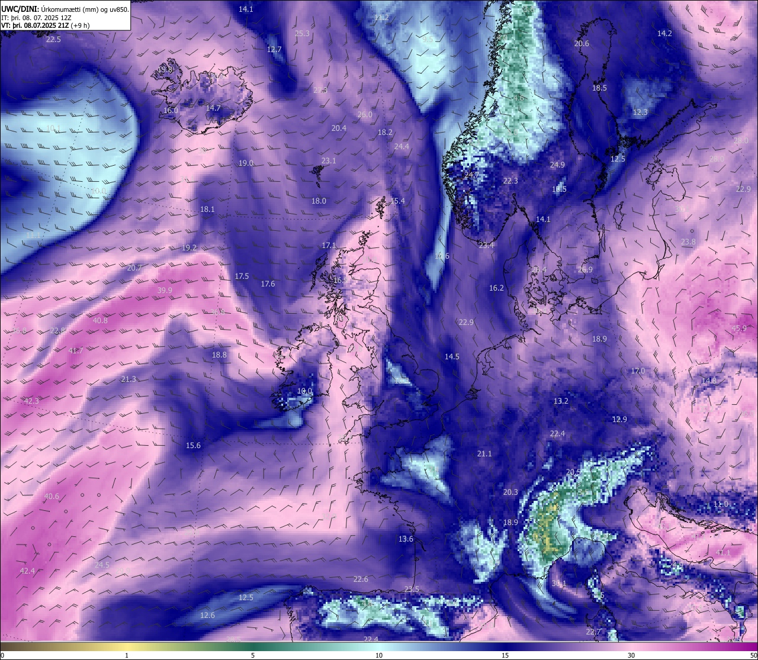Viewport: 758px width, 660px height.
Task: Click the 39.9 value in the Atlantic
Action: (165, 291)
